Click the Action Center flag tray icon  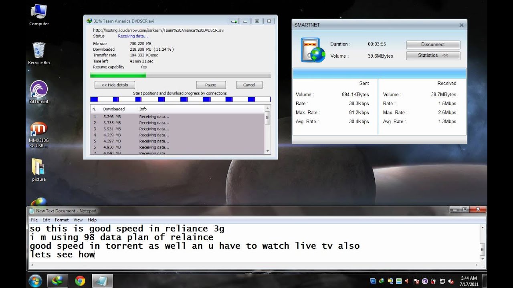[416, 281]
